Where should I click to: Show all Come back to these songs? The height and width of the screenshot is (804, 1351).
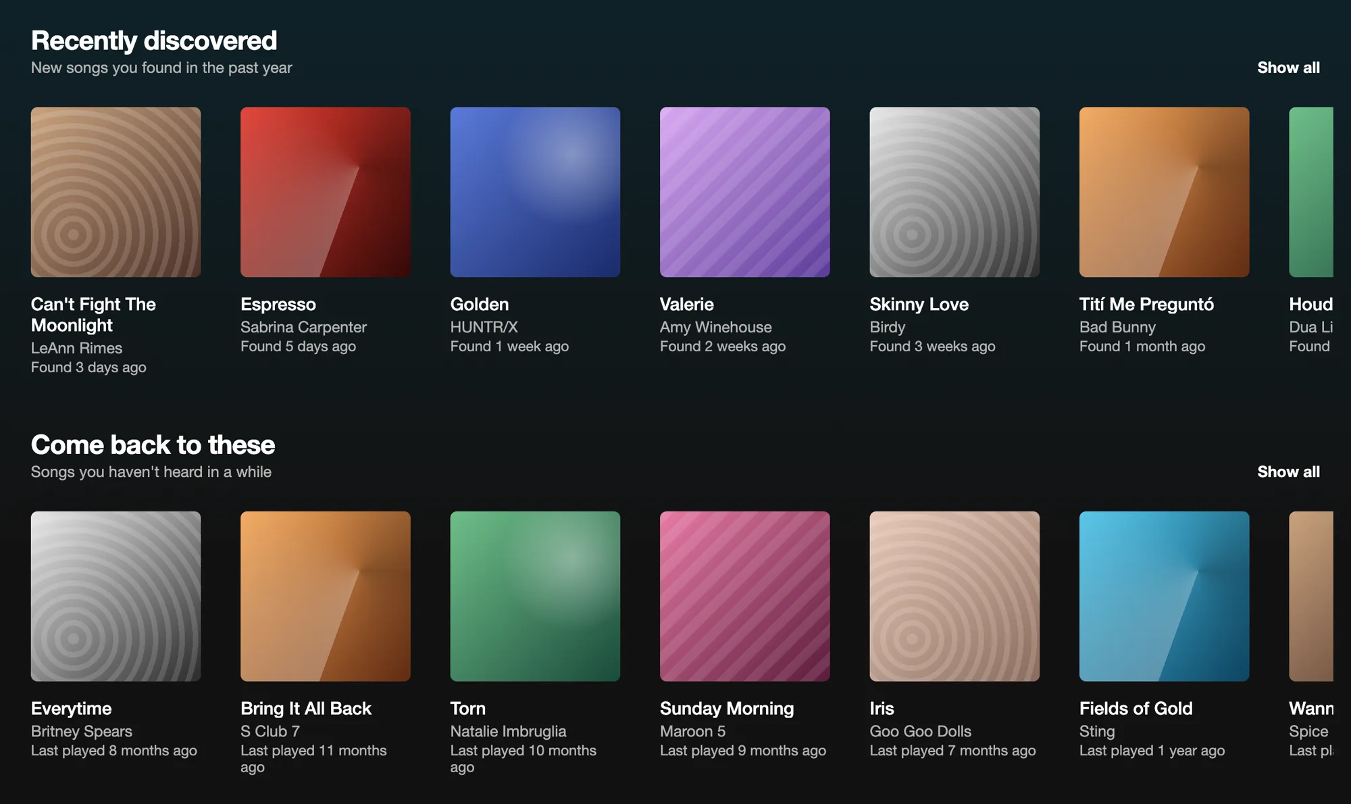(1288, 472)
